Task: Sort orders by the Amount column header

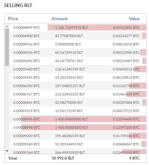Action: 59,19
